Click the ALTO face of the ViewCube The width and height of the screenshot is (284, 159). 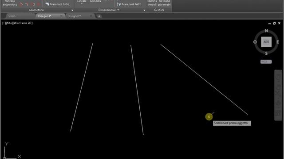coord(266,42)
